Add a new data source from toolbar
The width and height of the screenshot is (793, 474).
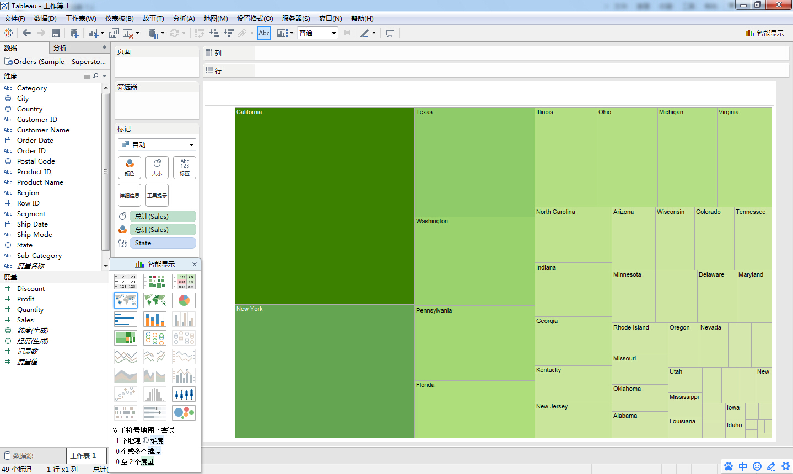click(74, 33)
